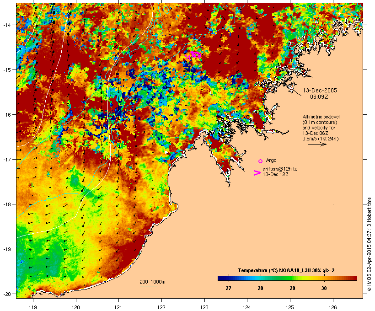Click the '0.5m/s (1kt 24h)' label
Viewport: 375px width, 311px height.
pos(321,139)
